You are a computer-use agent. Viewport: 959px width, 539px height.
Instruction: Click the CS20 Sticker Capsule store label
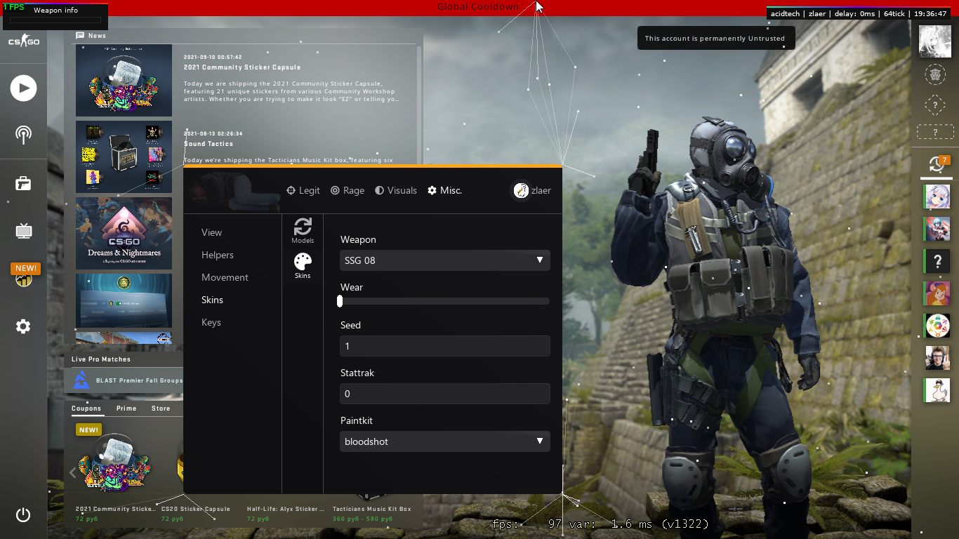(196, 509)
